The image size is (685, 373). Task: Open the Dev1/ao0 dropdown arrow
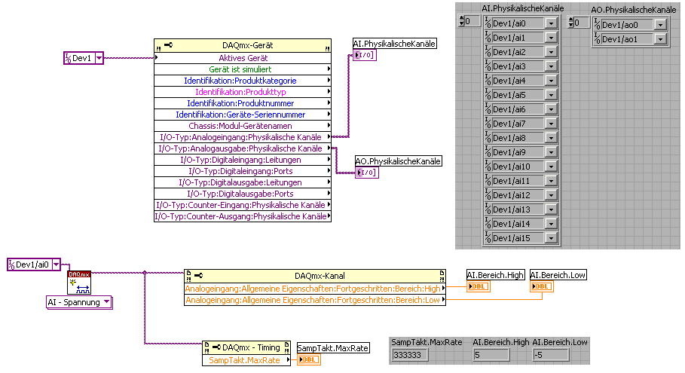(661, 26)
